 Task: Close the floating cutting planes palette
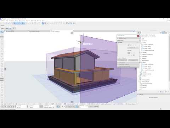(x=138, y=36)
